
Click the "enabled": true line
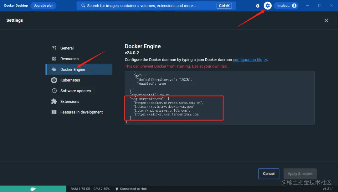152,83
